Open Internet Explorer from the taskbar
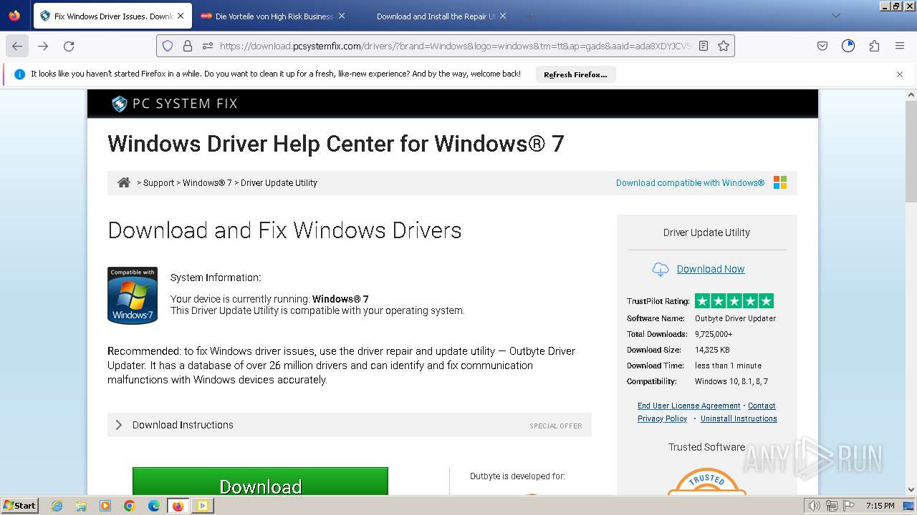This screenshot has height=515, width=917. tap(57, 506)
